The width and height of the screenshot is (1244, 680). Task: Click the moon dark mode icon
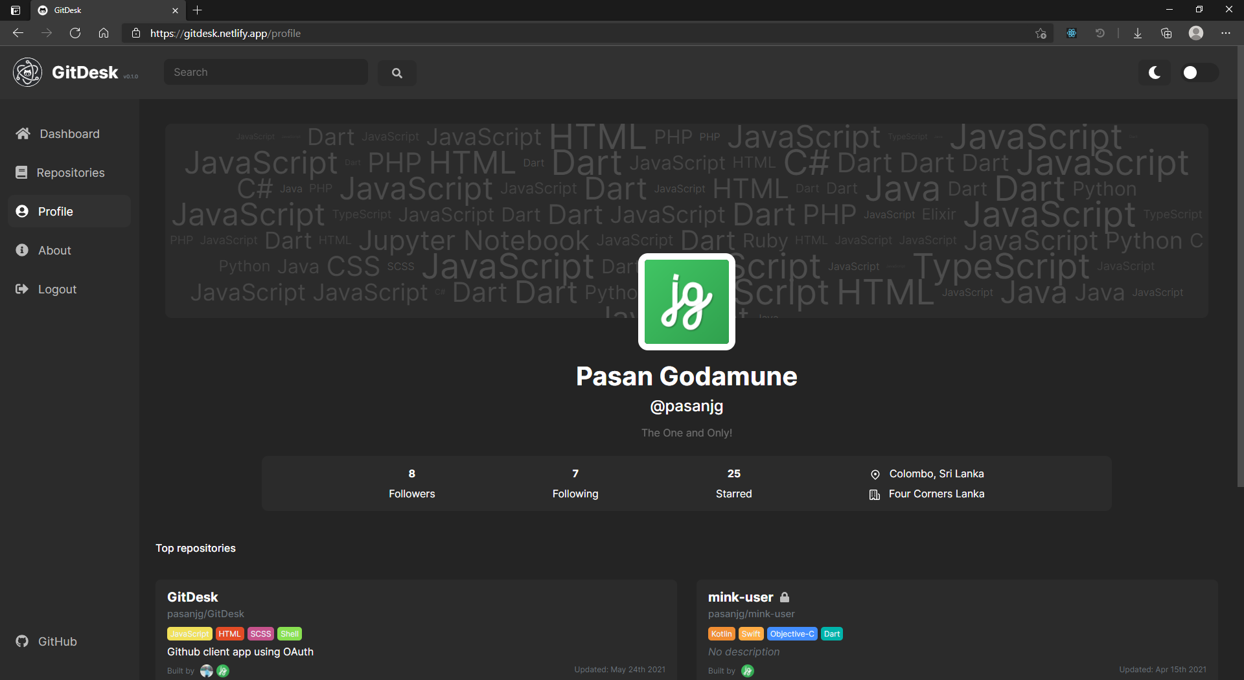click(1155, 73)
